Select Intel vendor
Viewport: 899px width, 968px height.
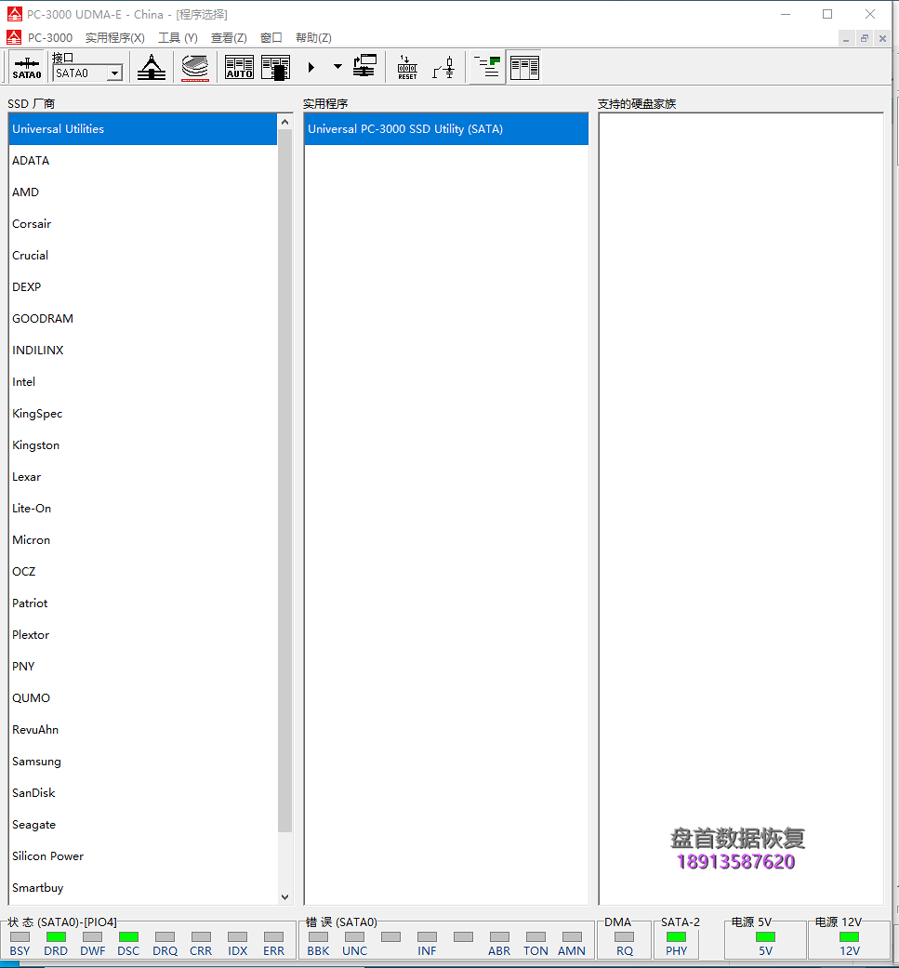(x=143, y=381)
